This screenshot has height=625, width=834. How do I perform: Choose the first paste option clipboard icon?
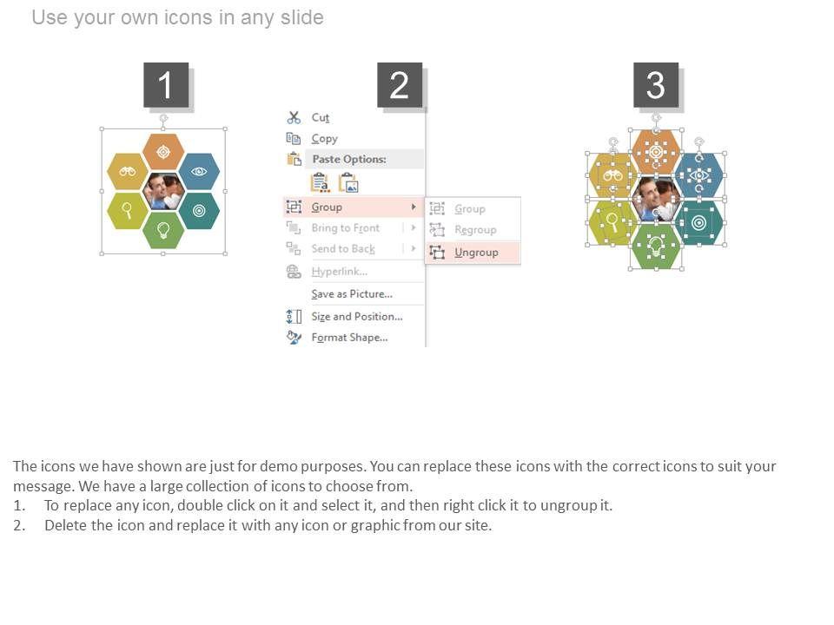click(320, 182)
